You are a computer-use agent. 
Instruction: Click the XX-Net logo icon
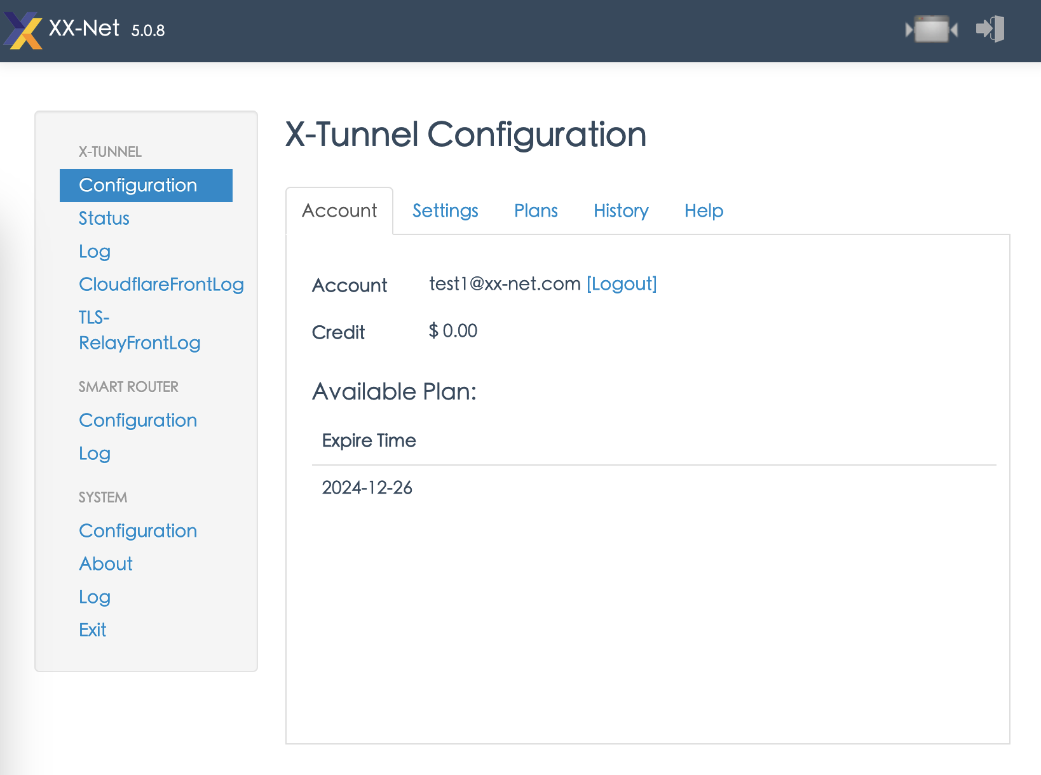point(23,30)
